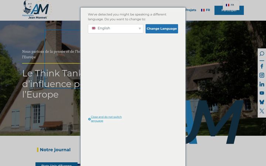Click the 'Etats Unis d'Europe' tag button
The width and height of the screenshot is (266, 166).
56,164
